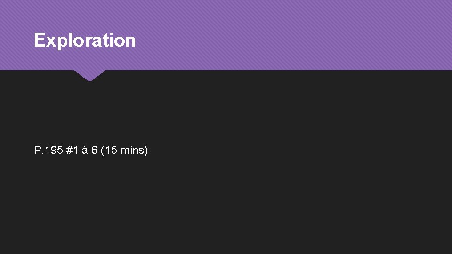Click the downward triangle notch under the header
452x254 pixels.
pyautogui.click(x=89, y=75)
